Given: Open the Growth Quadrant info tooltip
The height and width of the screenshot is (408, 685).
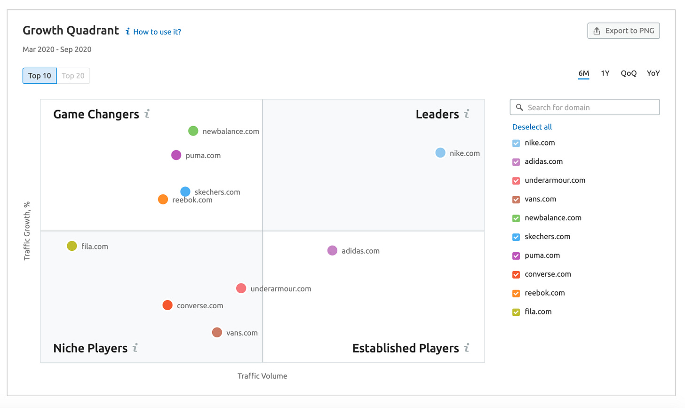Looking at the screenshot, I should pos(127,31).
